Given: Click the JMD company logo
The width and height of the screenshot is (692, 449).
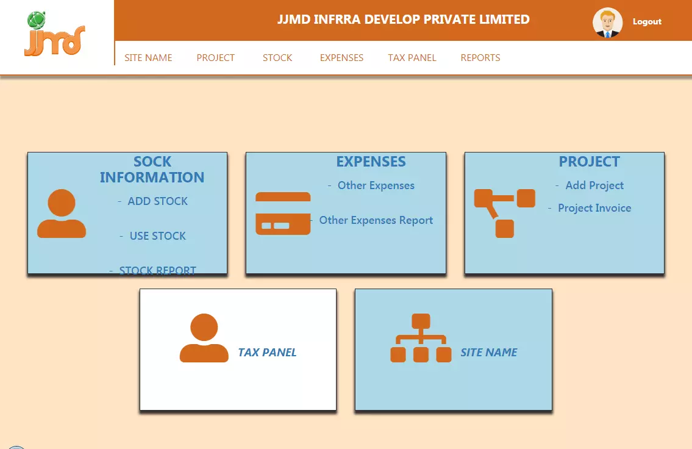Looking at the screenshot, I should tap(54, 34).
